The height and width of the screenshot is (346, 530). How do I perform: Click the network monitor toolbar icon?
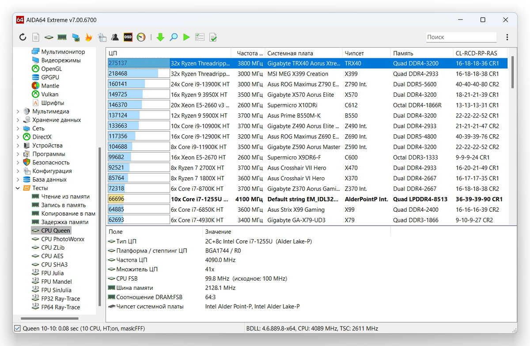(76, 38)
